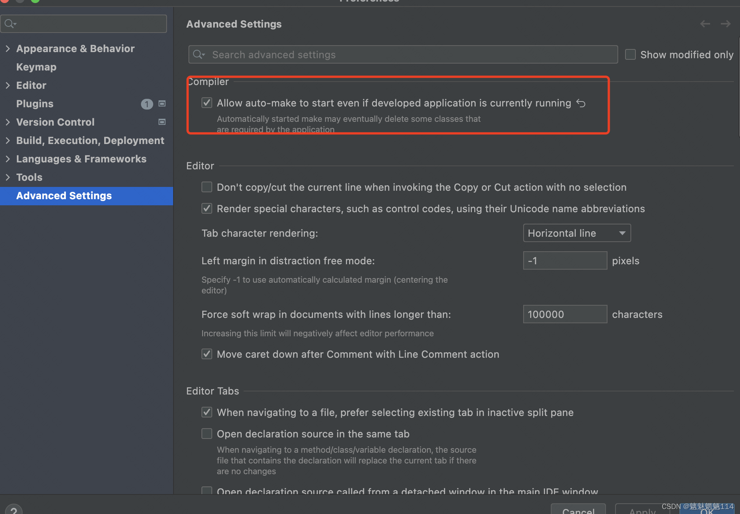Open the Tab character rendering dropdown
Viewport: 740px width, 514px height.
576,233
